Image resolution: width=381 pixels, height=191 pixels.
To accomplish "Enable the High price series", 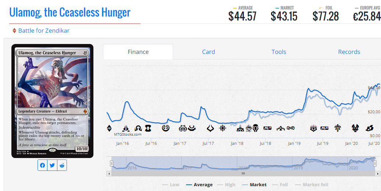I will (x=226, y=185).
